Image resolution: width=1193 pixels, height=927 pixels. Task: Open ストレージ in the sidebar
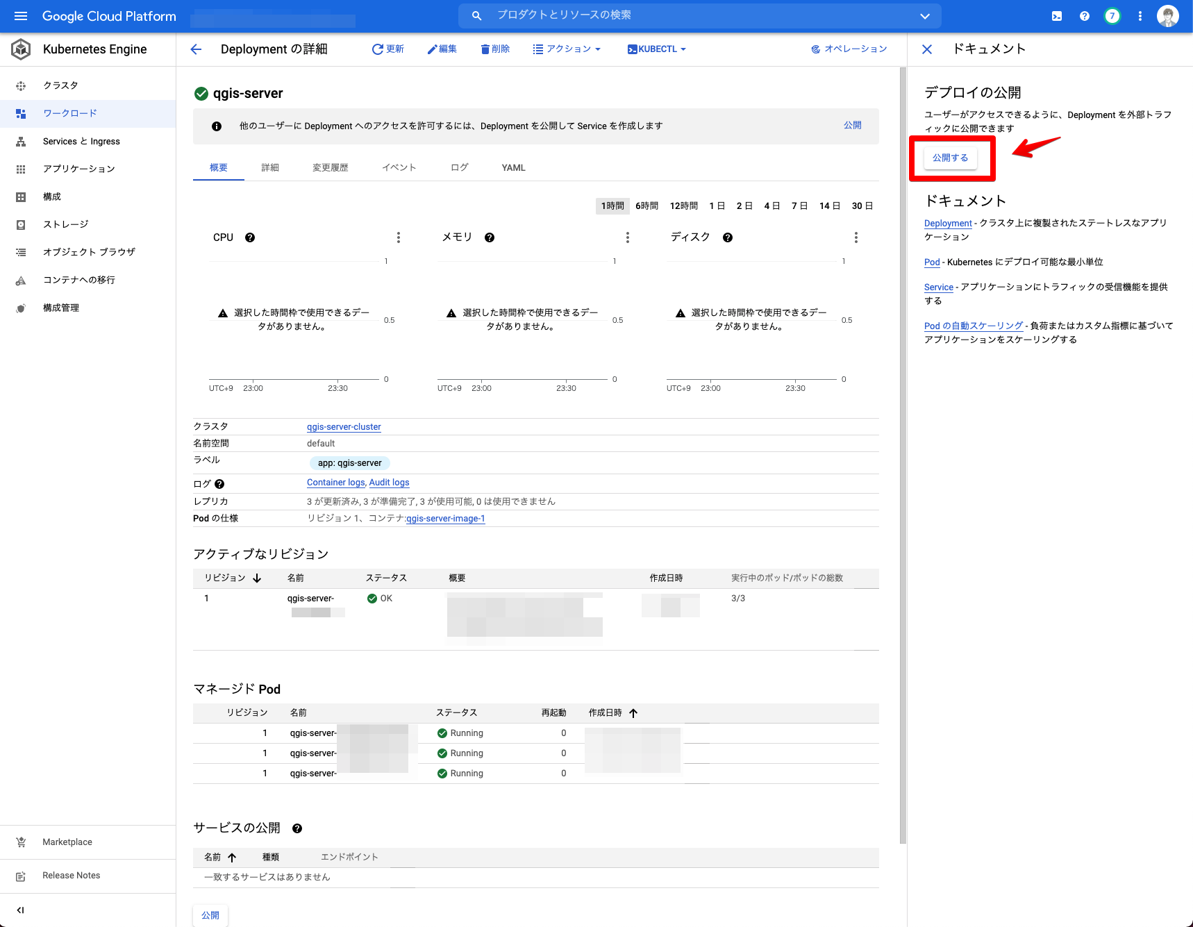(x=87, y=224)
